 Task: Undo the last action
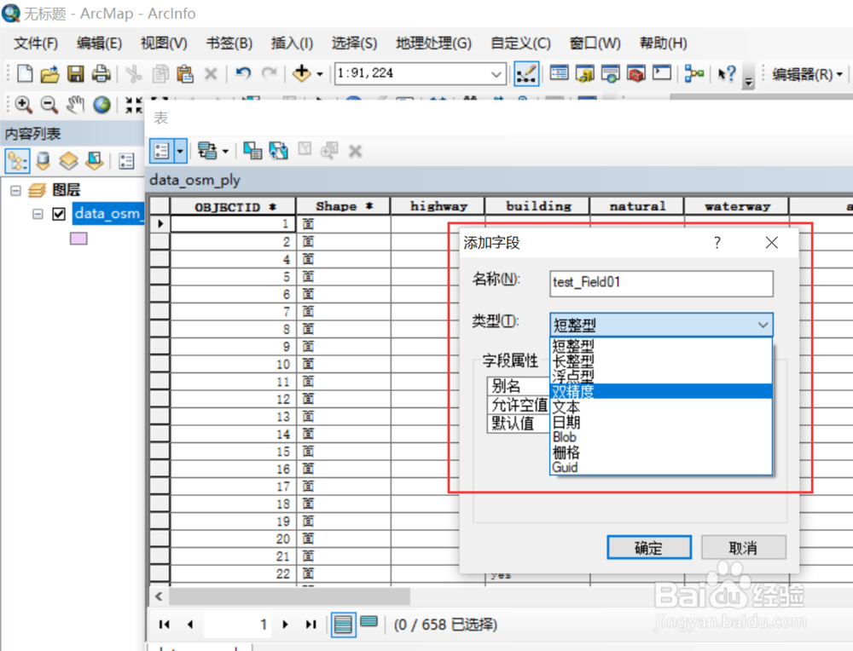[x=242, y=72]
